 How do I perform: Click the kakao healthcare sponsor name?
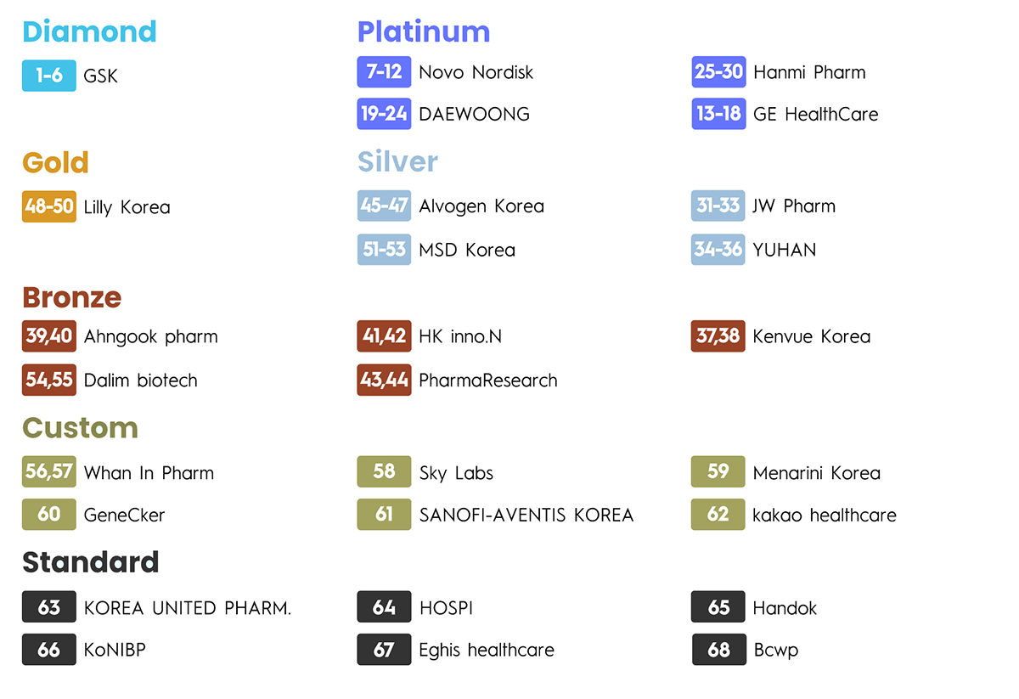point(825,515)
